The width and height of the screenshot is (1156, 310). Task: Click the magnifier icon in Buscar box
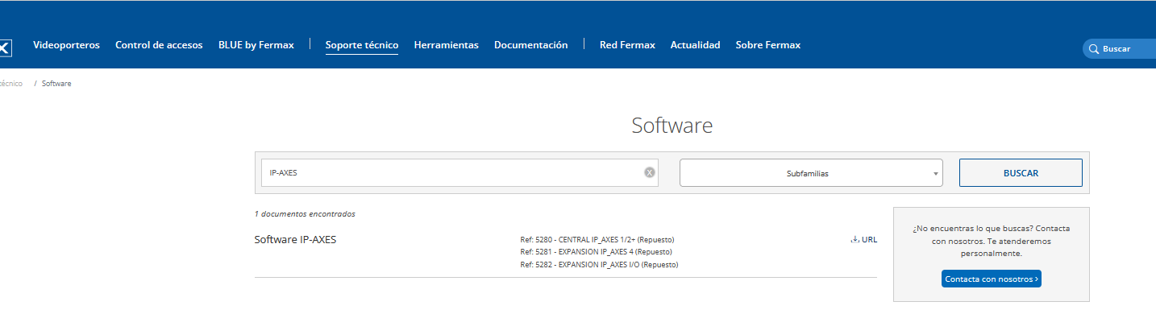1094,49
